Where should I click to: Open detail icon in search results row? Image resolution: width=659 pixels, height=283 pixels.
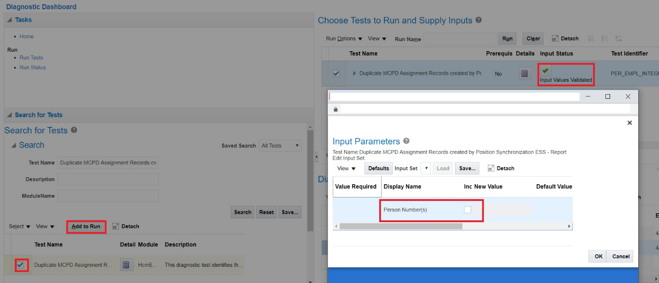click(126, 265)
